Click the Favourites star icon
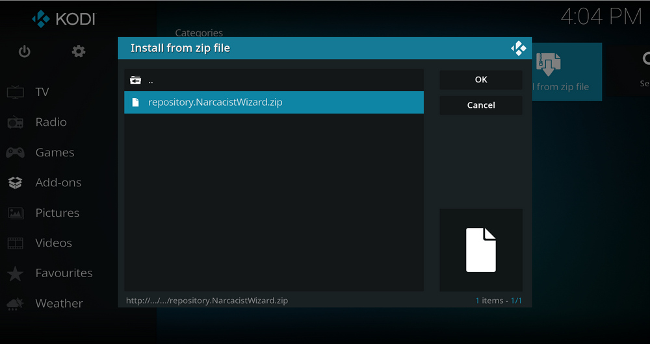Screen dimensions: 650x344 pos(16,274)
